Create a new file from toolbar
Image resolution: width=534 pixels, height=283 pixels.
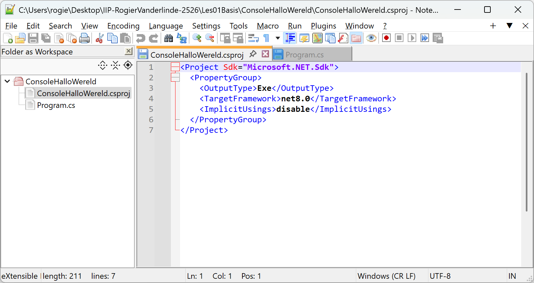click(x=8, y=38)
